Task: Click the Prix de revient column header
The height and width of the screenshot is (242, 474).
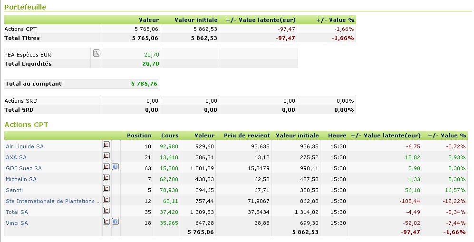Action: [x=247, y=136]
